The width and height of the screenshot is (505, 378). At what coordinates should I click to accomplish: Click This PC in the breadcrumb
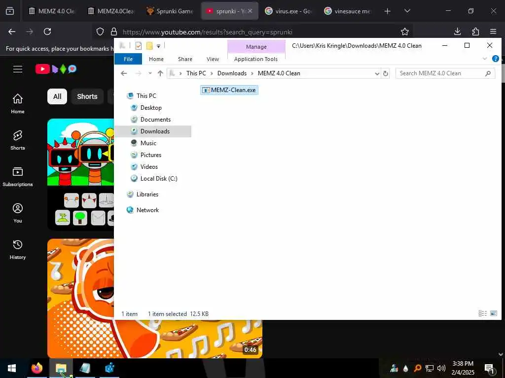tap(196, 73)
